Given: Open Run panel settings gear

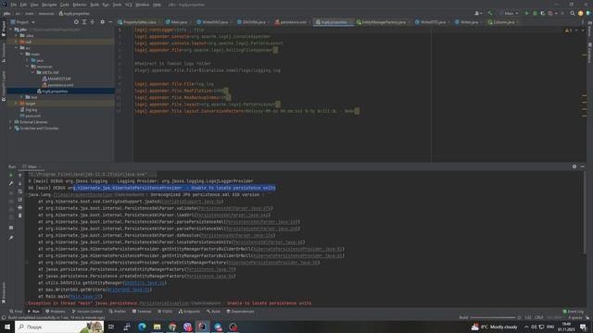Looking at the screenshot, I should point(574,166).
